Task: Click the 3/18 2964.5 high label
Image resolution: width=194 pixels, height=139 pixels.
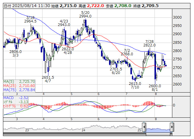Action: click(30, 20)
